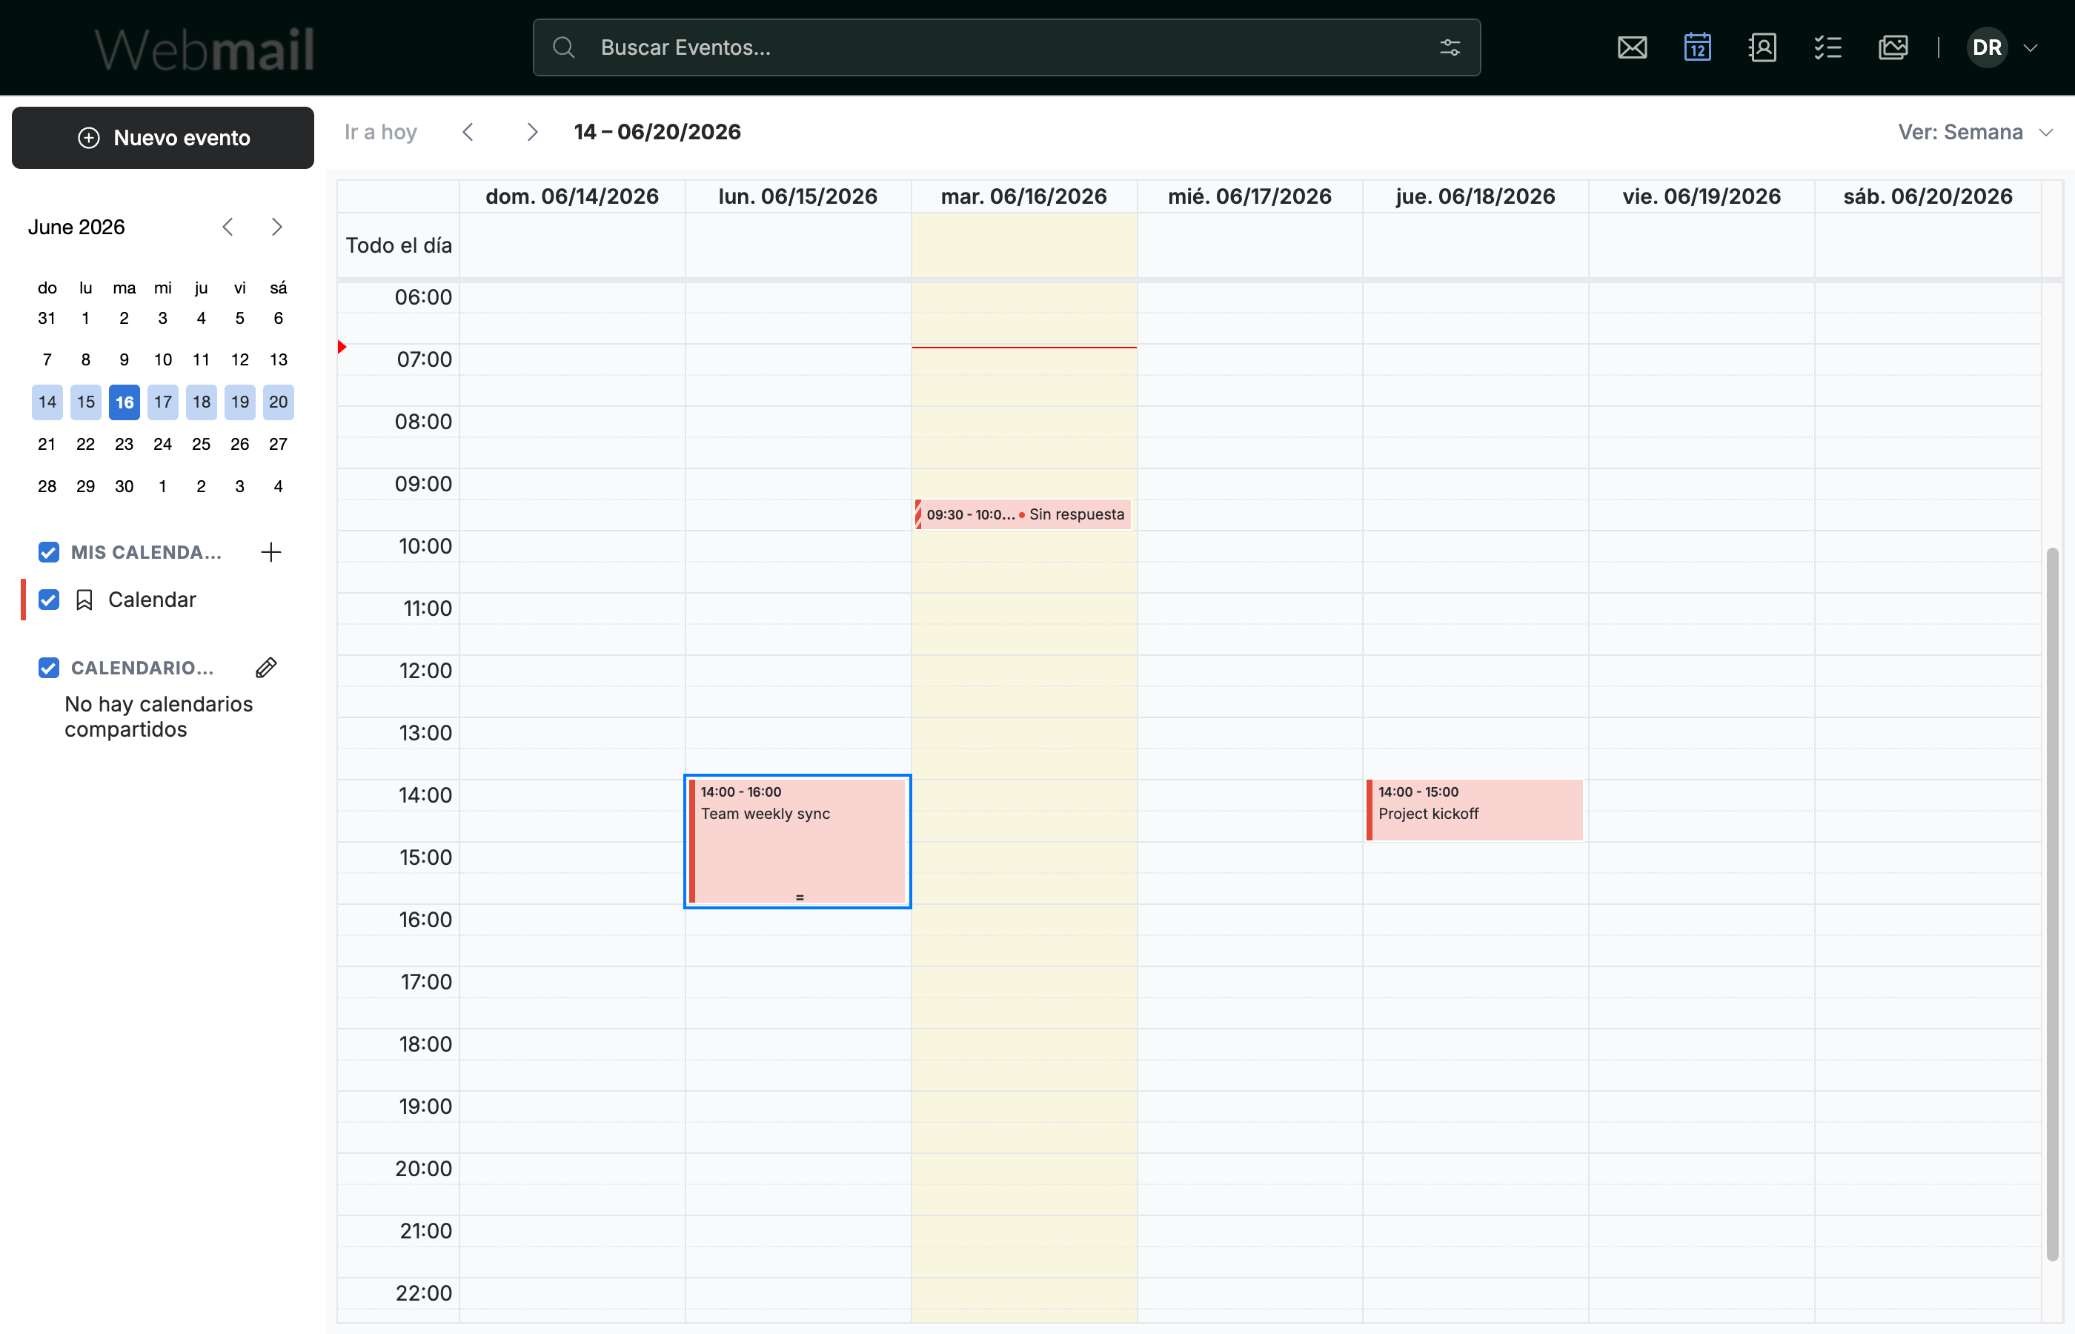2075x1334 pixels.
Task: Select day 30 in mini calendar
Action: 124,487
